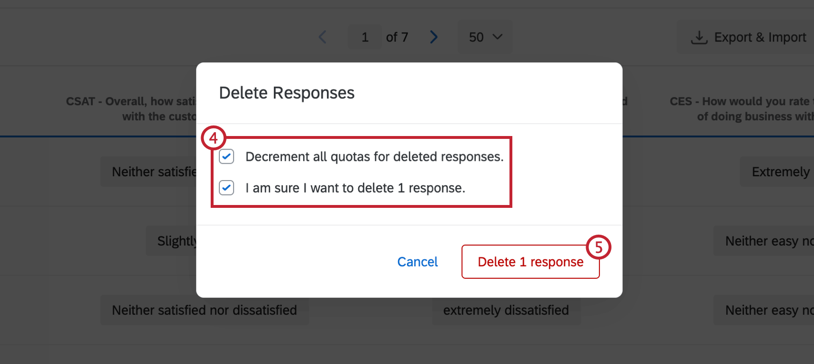Click the page number field showing 1
This screenshot has height=364, width=814.
(x=364, y=37)
